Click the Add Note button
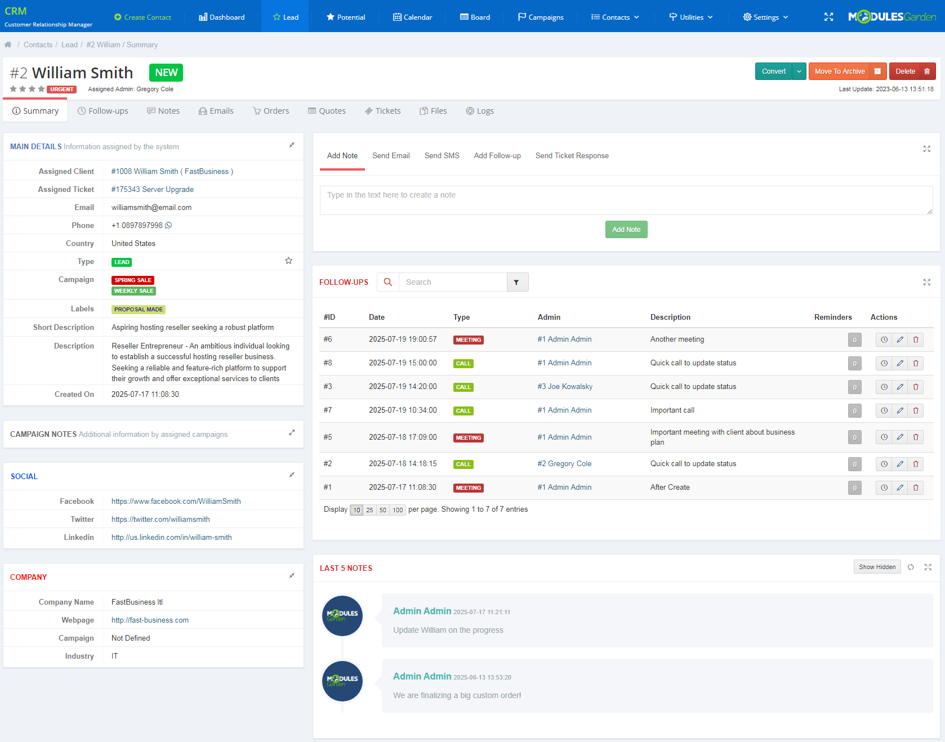Viewport: 945px width, 742px height. [626, 229]
